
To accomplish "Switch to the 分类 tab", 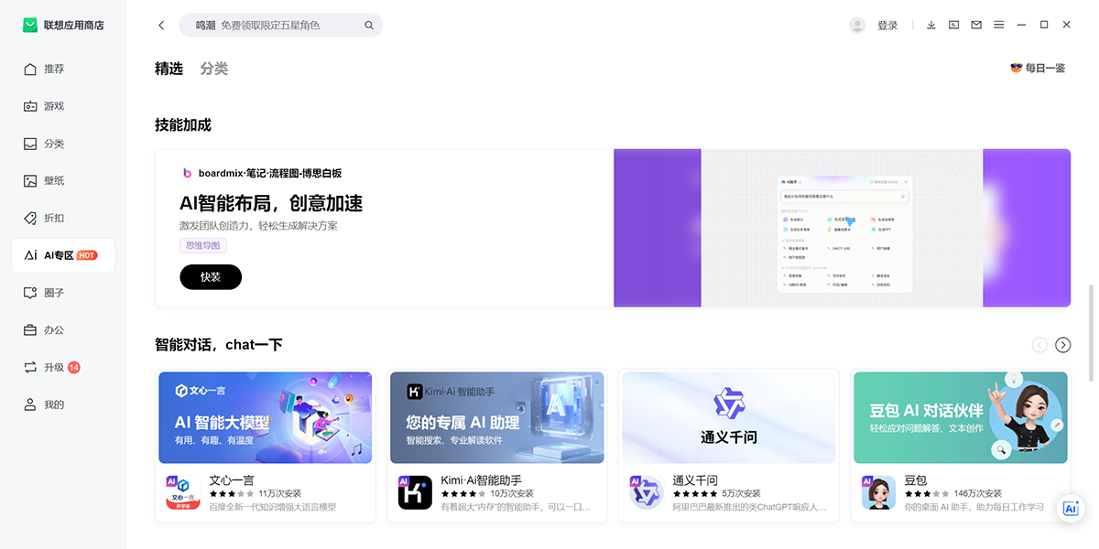I will 213,68.
